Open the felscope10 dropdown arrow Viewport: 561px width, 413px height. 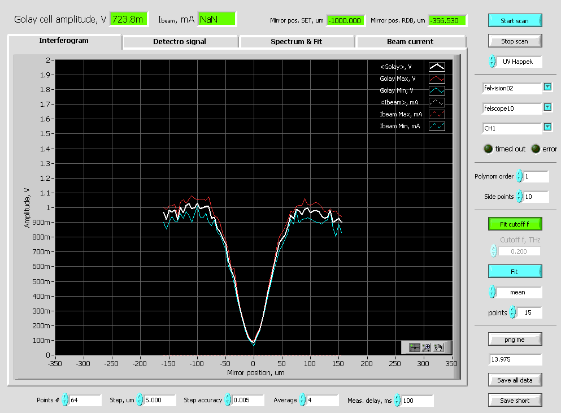tap(548, 107)
